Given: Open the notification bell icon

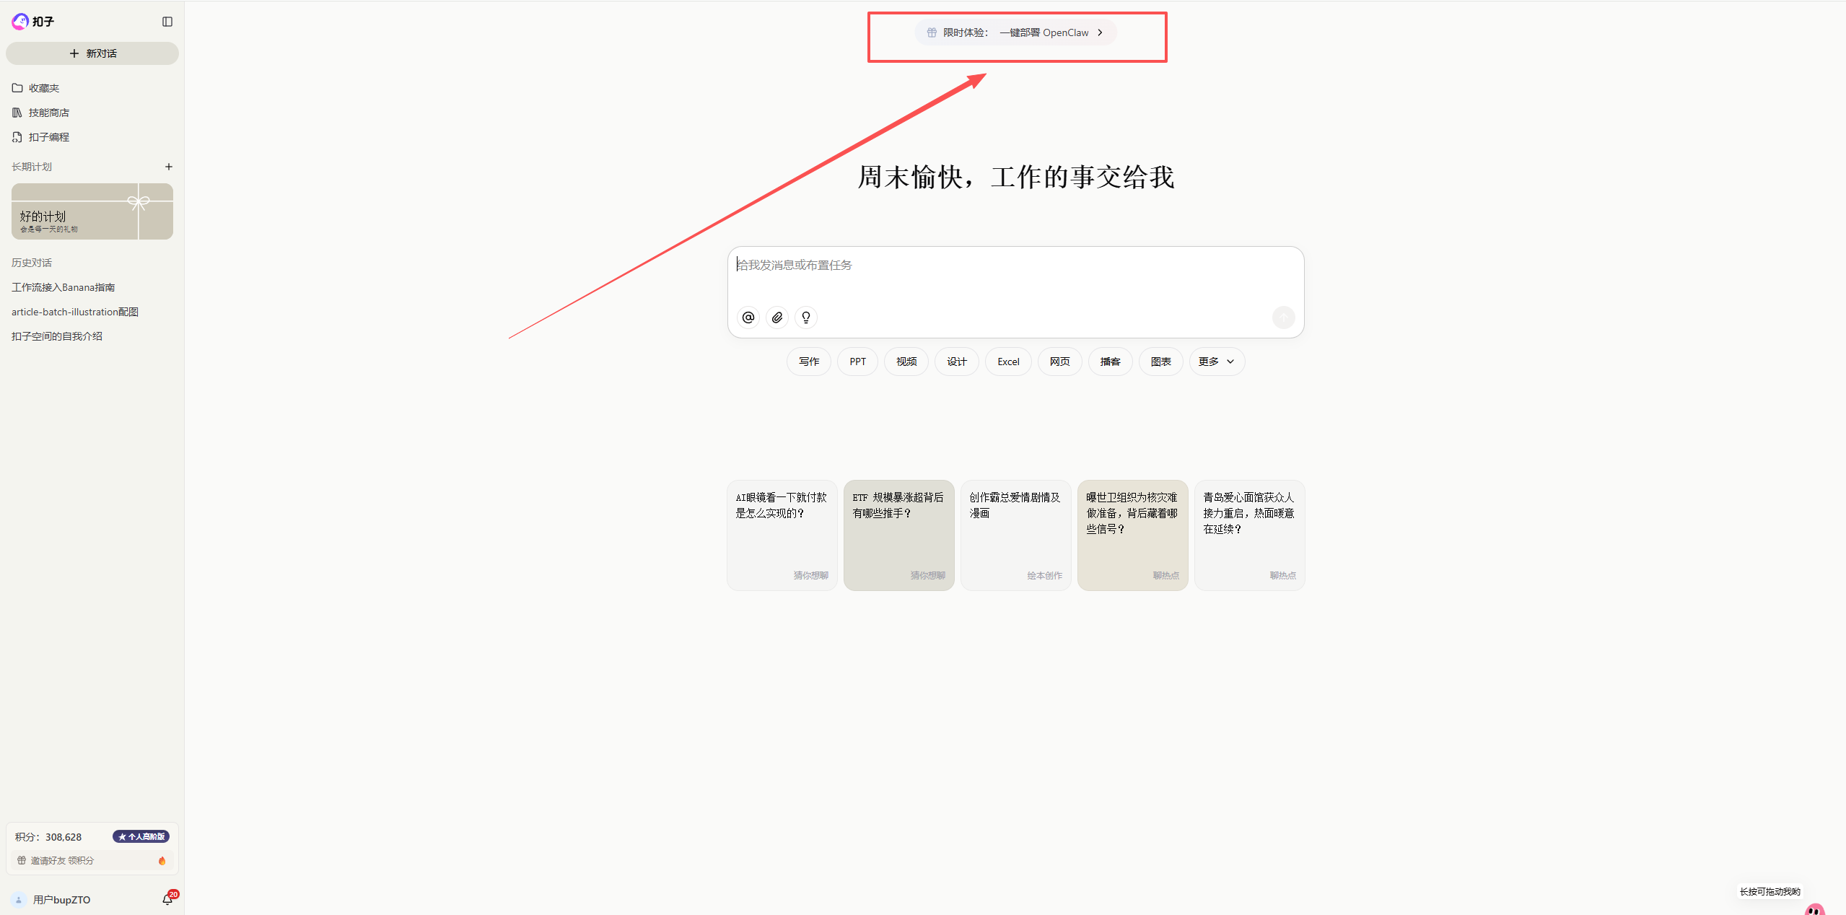Looking at the screenshot, I should [167, 899].
